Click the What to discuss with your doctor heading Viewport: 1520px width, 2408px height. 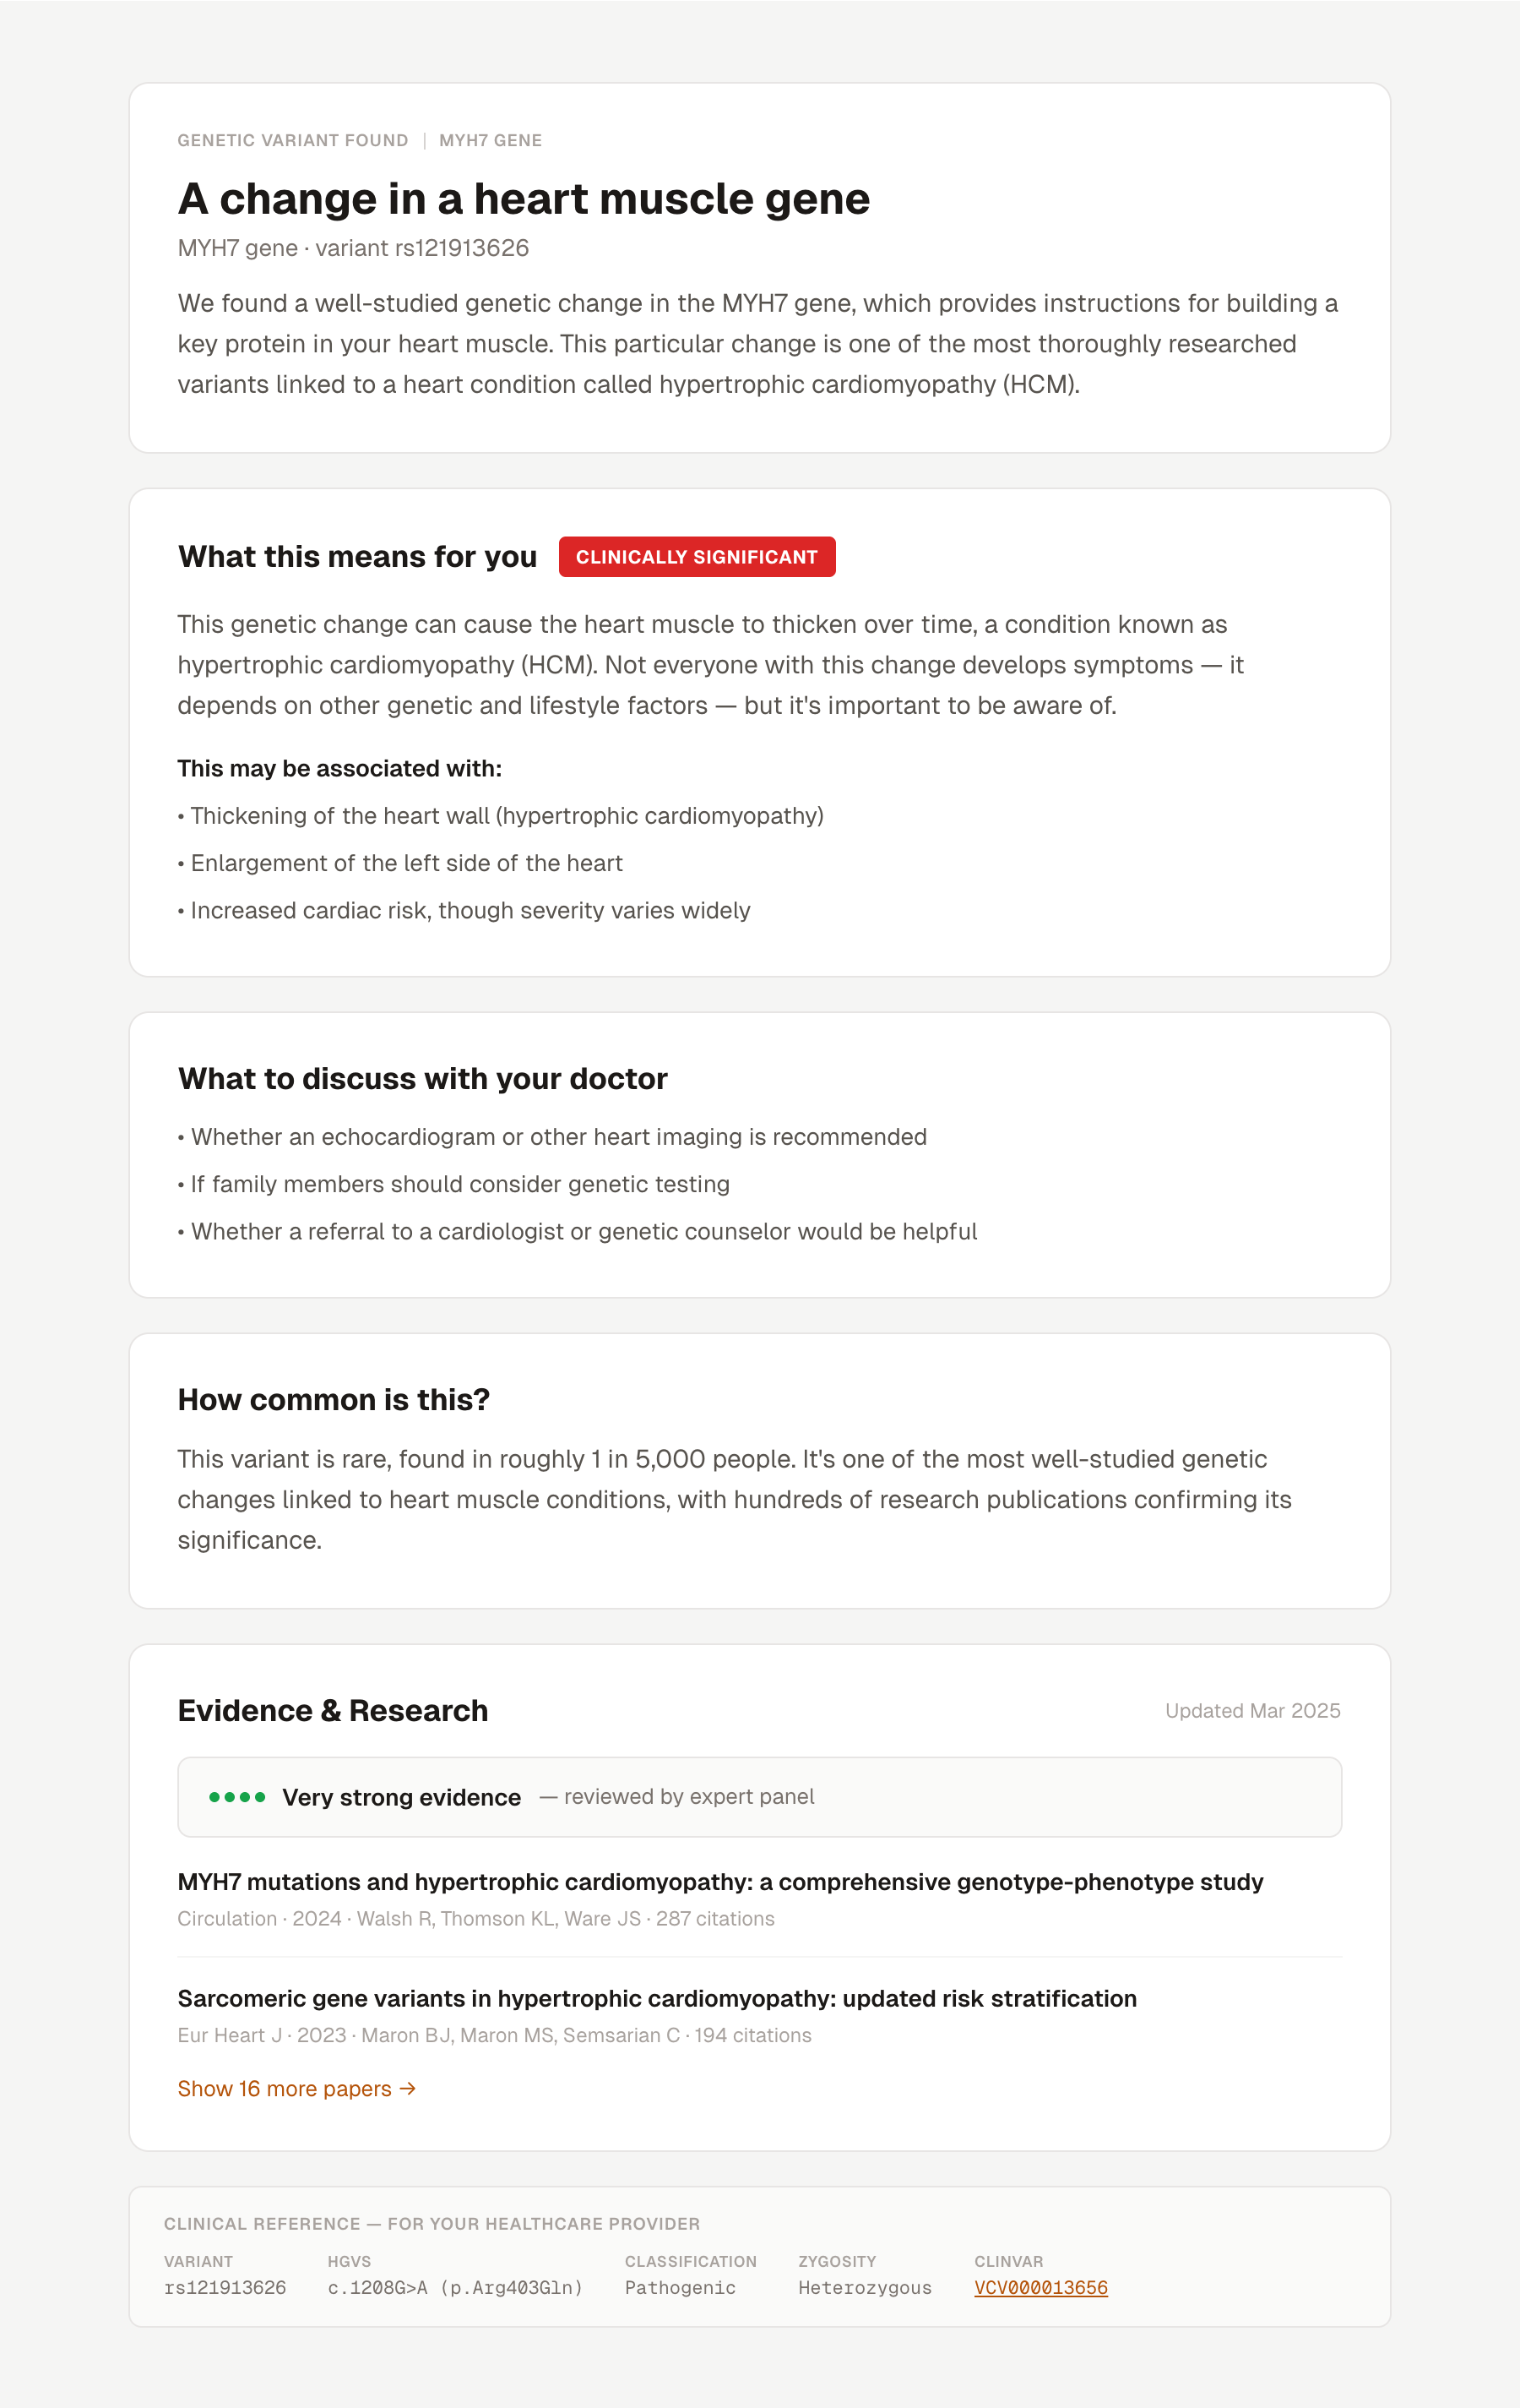pyautogui.click(x=423, y=1079)
